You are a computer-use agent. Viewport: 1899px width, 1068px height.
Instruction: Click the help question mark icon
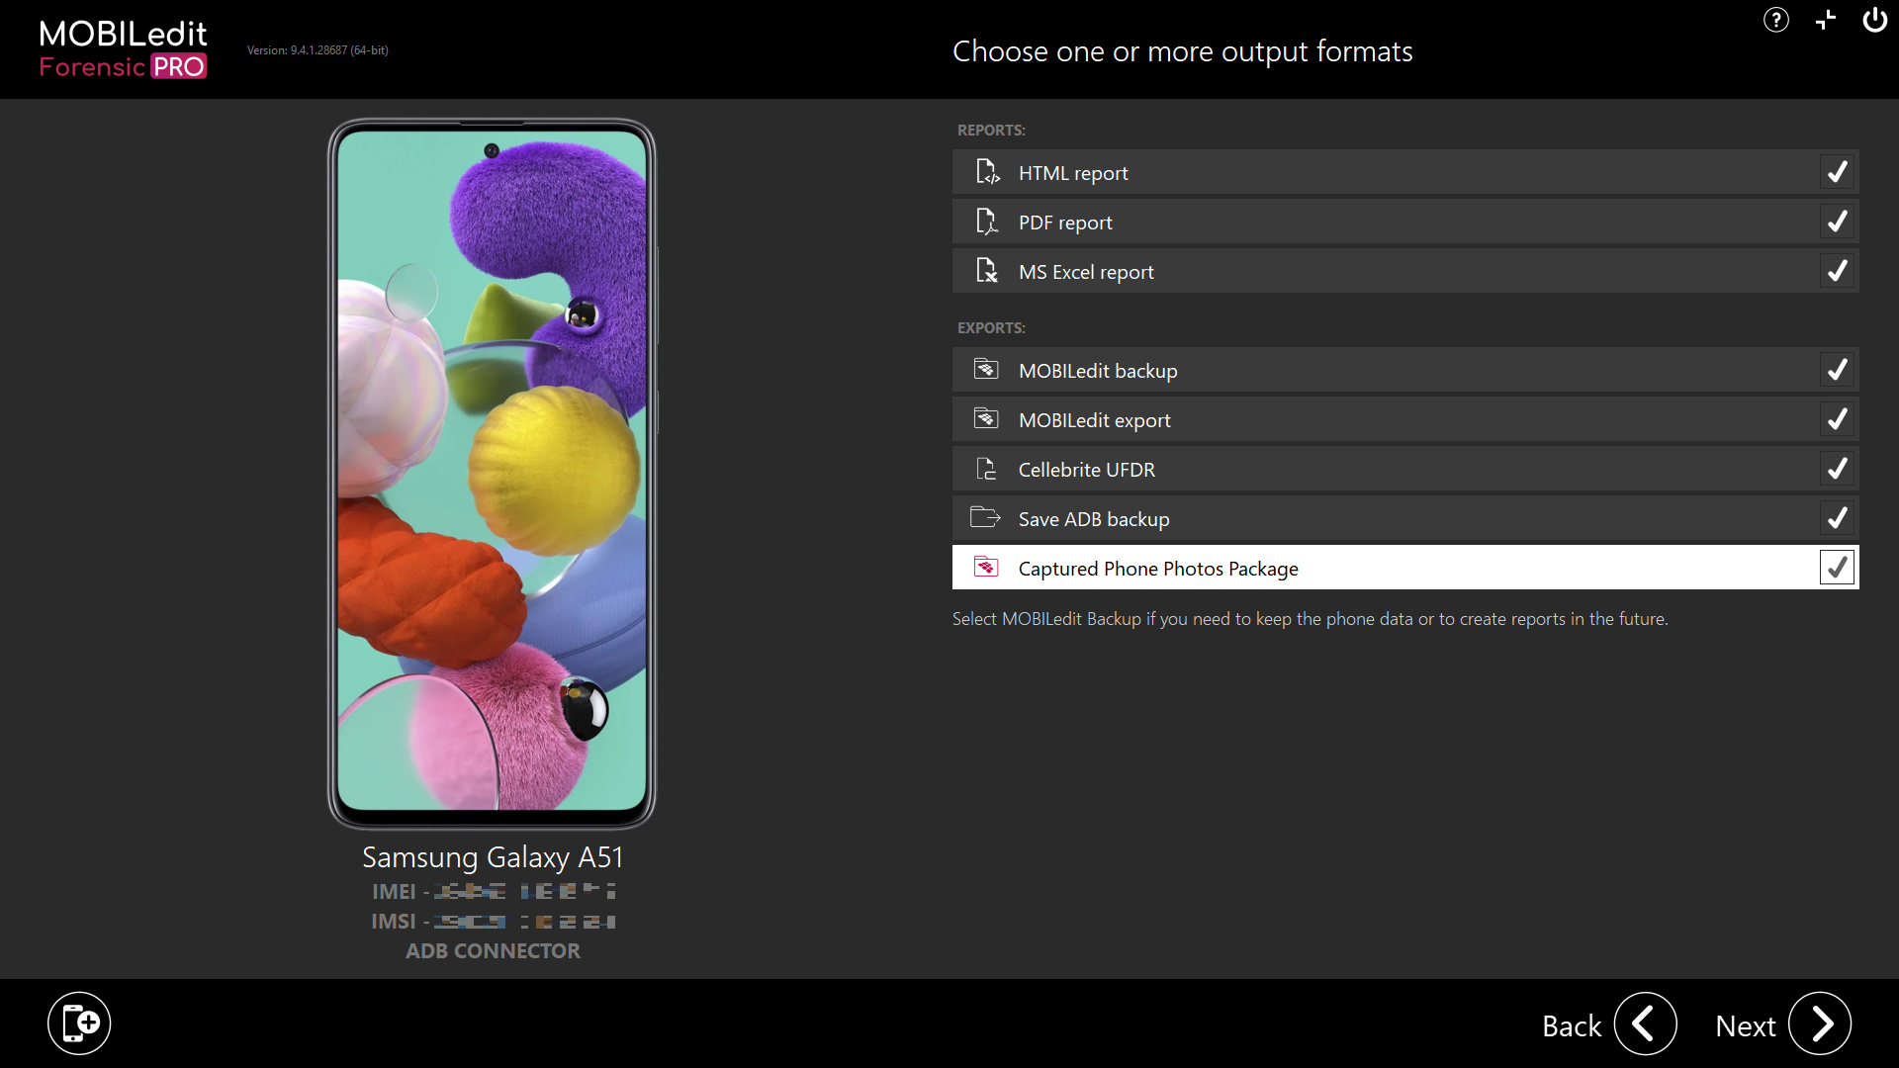coord(1775,20)
